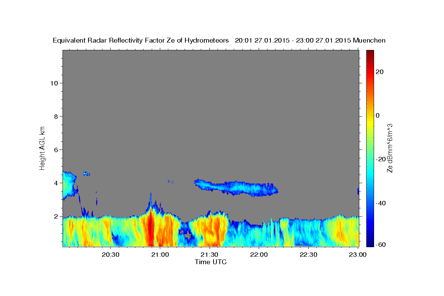Click the height tick label '10'
This screenshot has height=296, width=444.
(54, 83)
